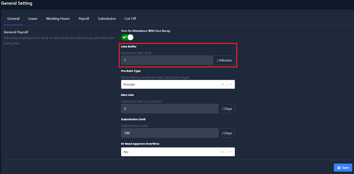Open the Hr Need Approve Overtime dropdown
The height and width of the screenshot is (174, 354).
tap(178, 152)
